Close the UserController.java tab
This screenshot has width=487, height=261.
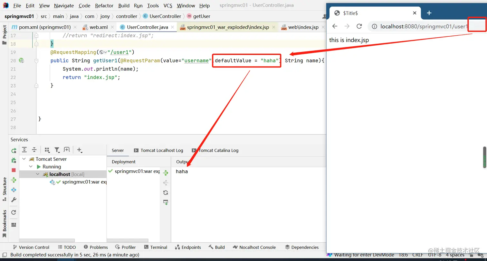173,27
